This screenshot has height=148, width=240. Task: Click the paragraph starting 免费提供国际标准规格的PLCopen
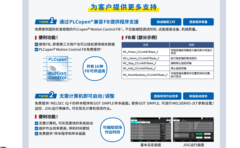(116, 29)
